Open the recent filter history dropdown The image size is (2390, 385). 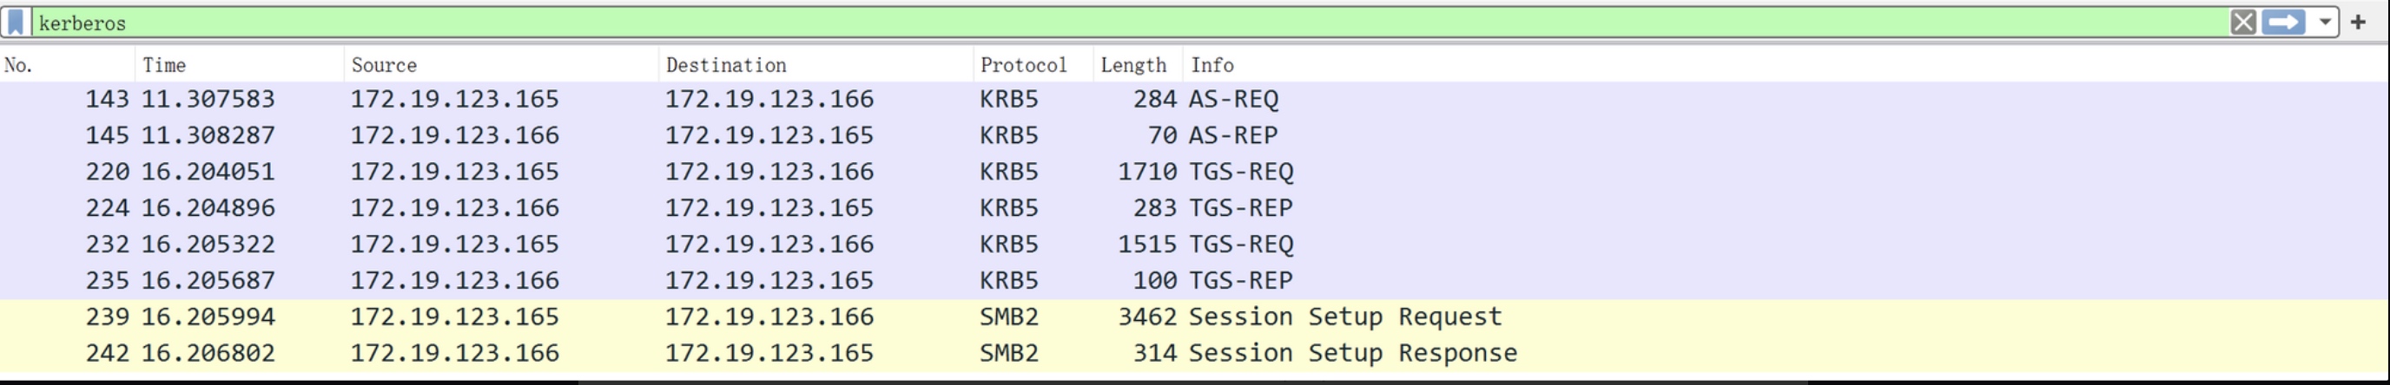pos(2325,23)
